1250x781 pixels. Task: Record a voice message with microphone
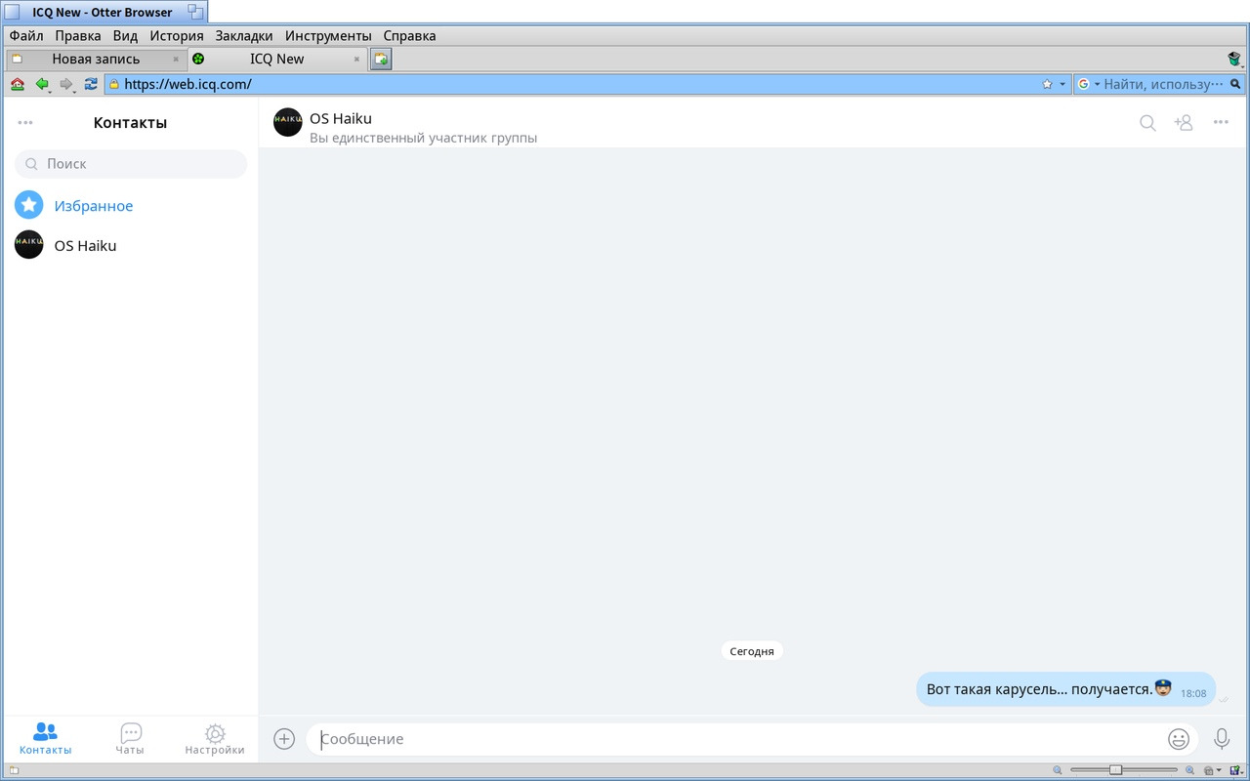click(x=1222, y=739)
